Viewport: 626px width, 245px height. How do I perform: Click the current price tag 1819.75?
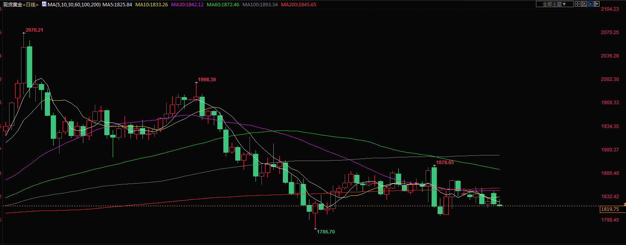click(610, 209)
